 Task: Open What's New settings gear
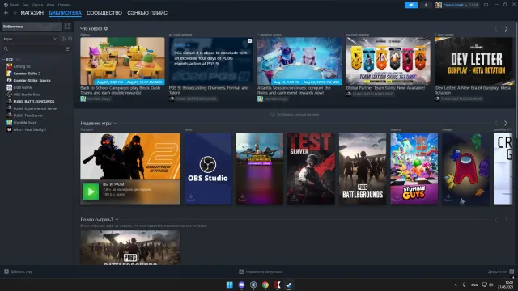(x=106, y=29)
